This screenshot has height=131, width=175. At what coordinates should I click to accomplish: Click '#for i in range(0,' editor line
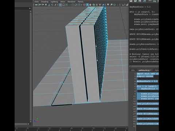pos(148,86)
